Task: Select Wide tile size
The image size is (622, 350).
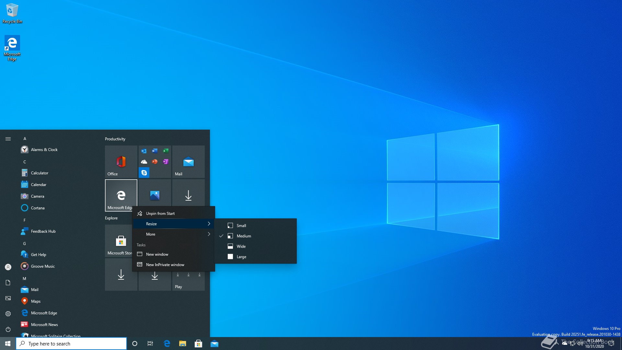Action: (256, 246)
